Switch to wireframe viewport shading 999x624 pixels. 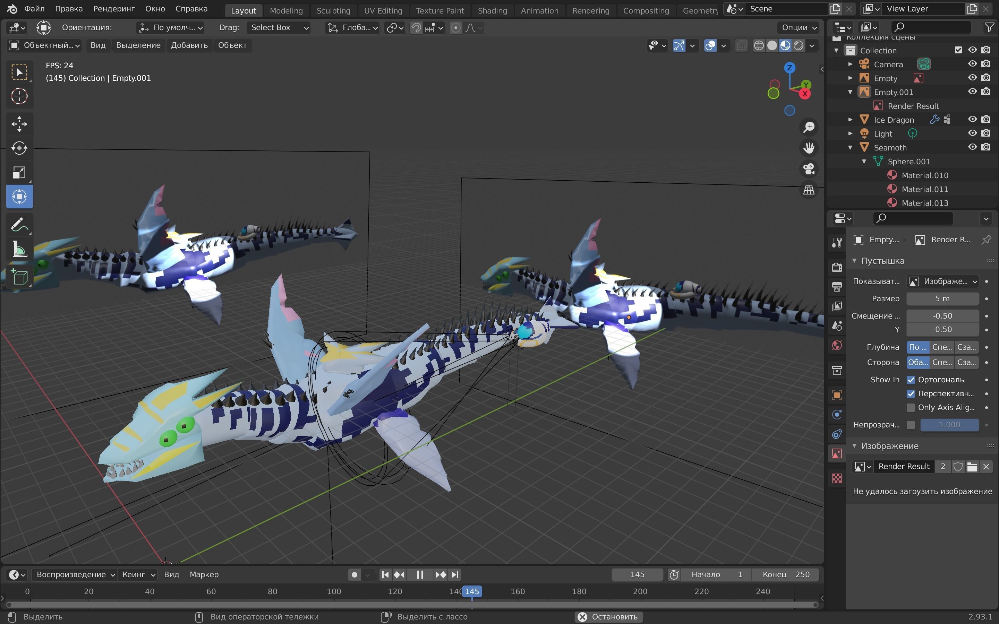click(x=758, y=45)
